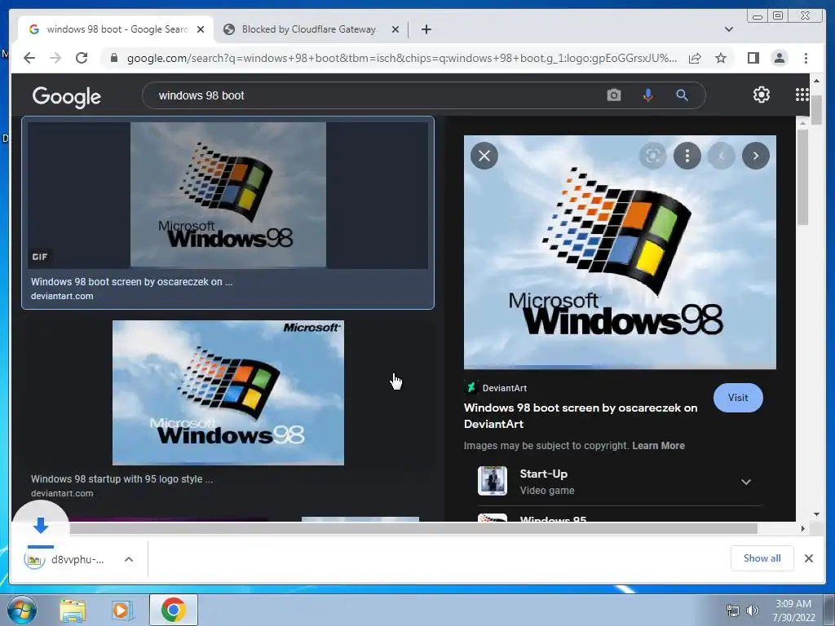This screenshot has height=626, width=835.
Task: Open the Chrome profile avatar
Action: pyautogui.click(x=779, y=58)
